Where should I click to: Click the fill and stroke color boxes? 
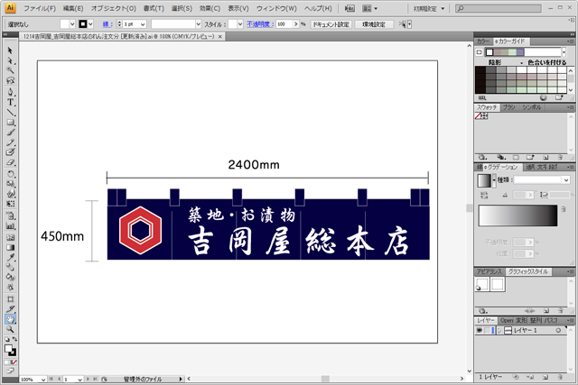pos(11,350)
